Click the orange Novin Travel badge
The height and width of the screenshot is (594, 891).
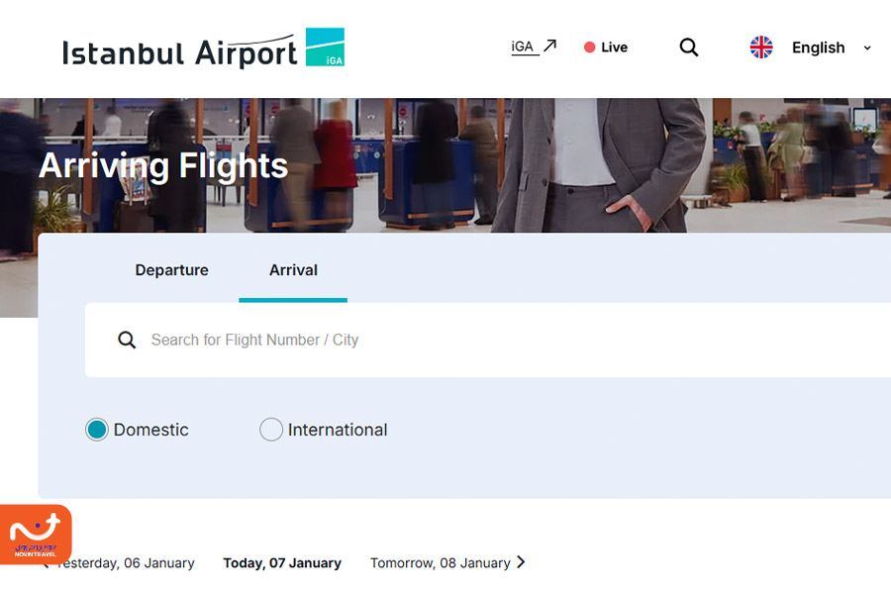pyautogui.click(x=36, y=535)
